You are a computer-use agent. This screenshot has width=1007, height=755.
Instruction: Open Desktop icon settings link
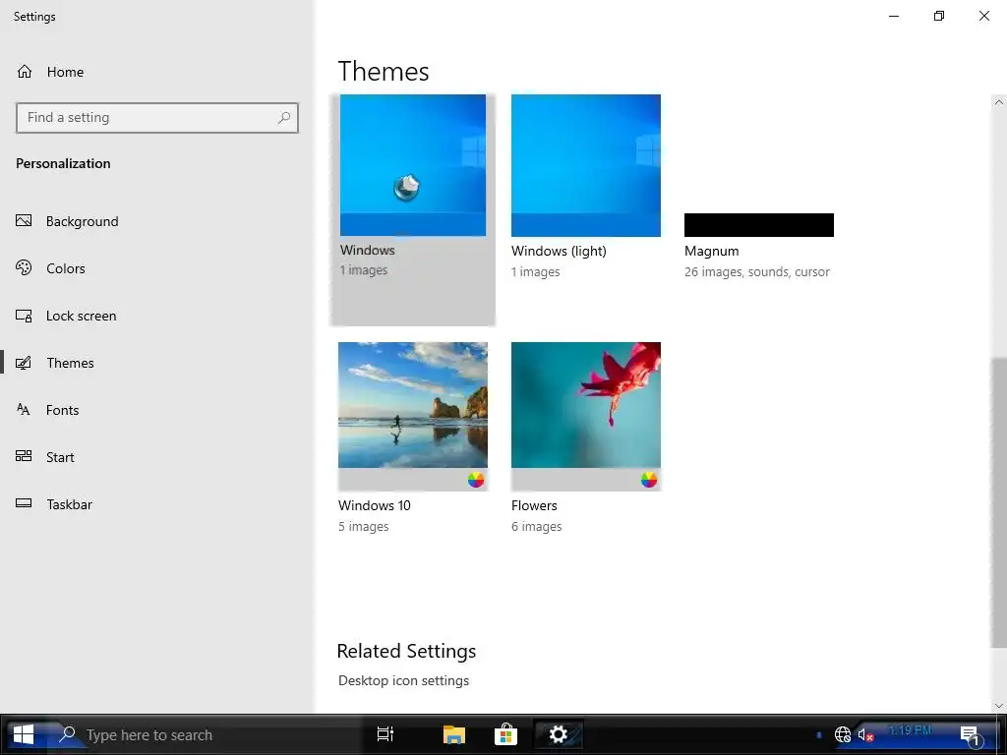[403, 680]
